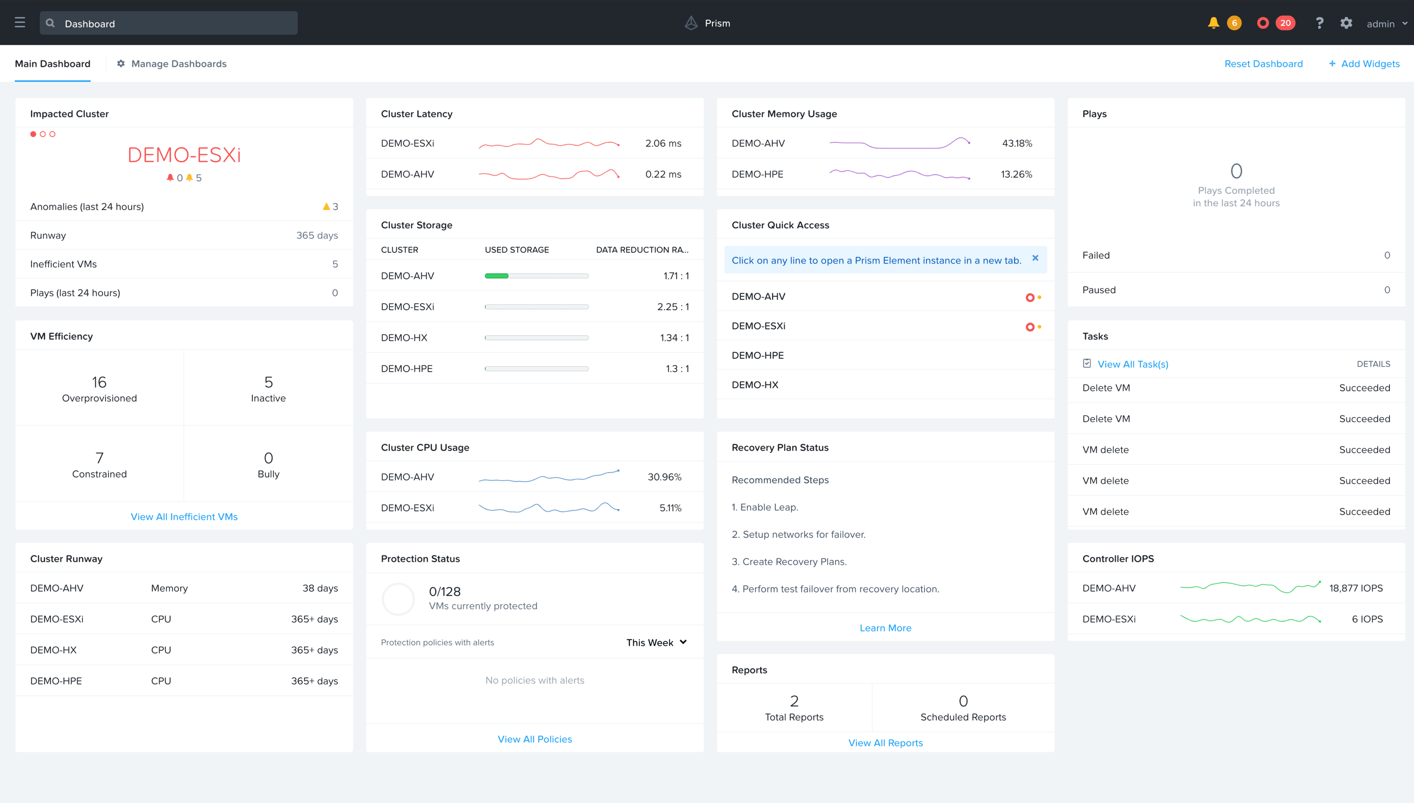Open the alerts count badge showing 20
1414x803 pixels.
point(1285,23)
